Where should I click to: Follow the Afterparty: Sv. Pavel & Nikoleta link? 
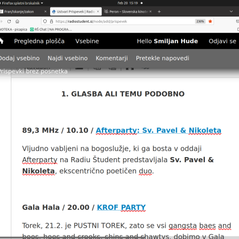[x=158, y=130]
